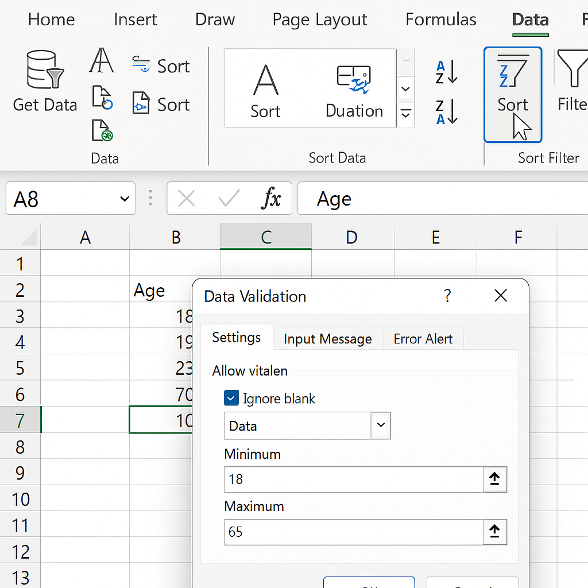Click the cell containing 70 in row 6
This screenshot has width=588, height=588.
(x=161, y=394)
